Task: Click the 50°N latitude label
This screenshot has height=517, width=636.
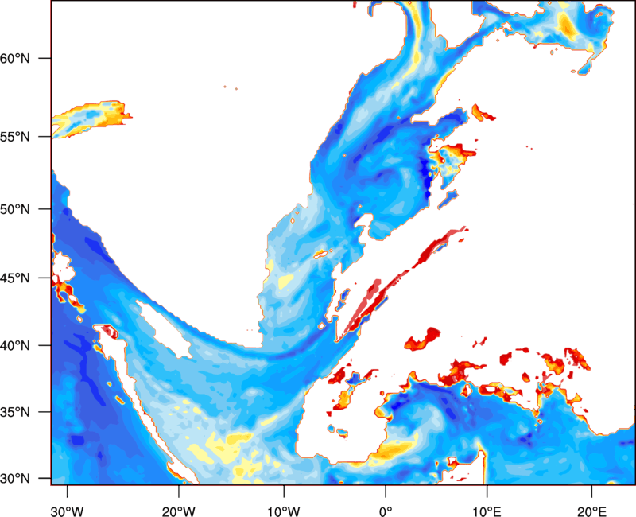Action: pos(15,209)
